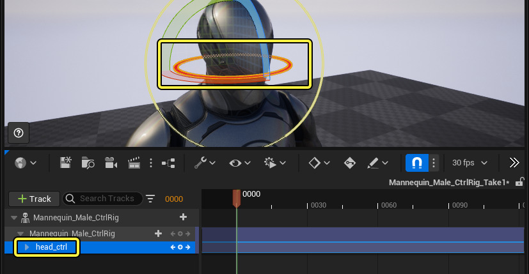Toggle the magnet snapping button

tap(417, 163)
